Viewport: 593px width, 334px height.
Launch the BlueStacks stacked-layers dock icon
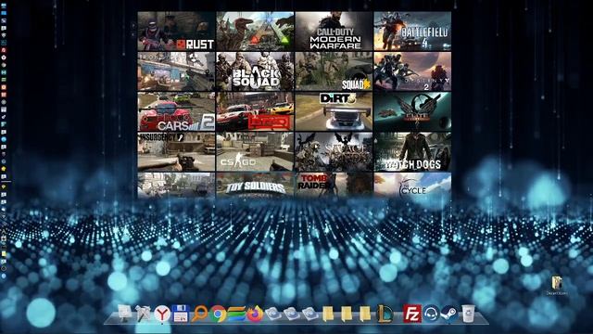point(236,314)
